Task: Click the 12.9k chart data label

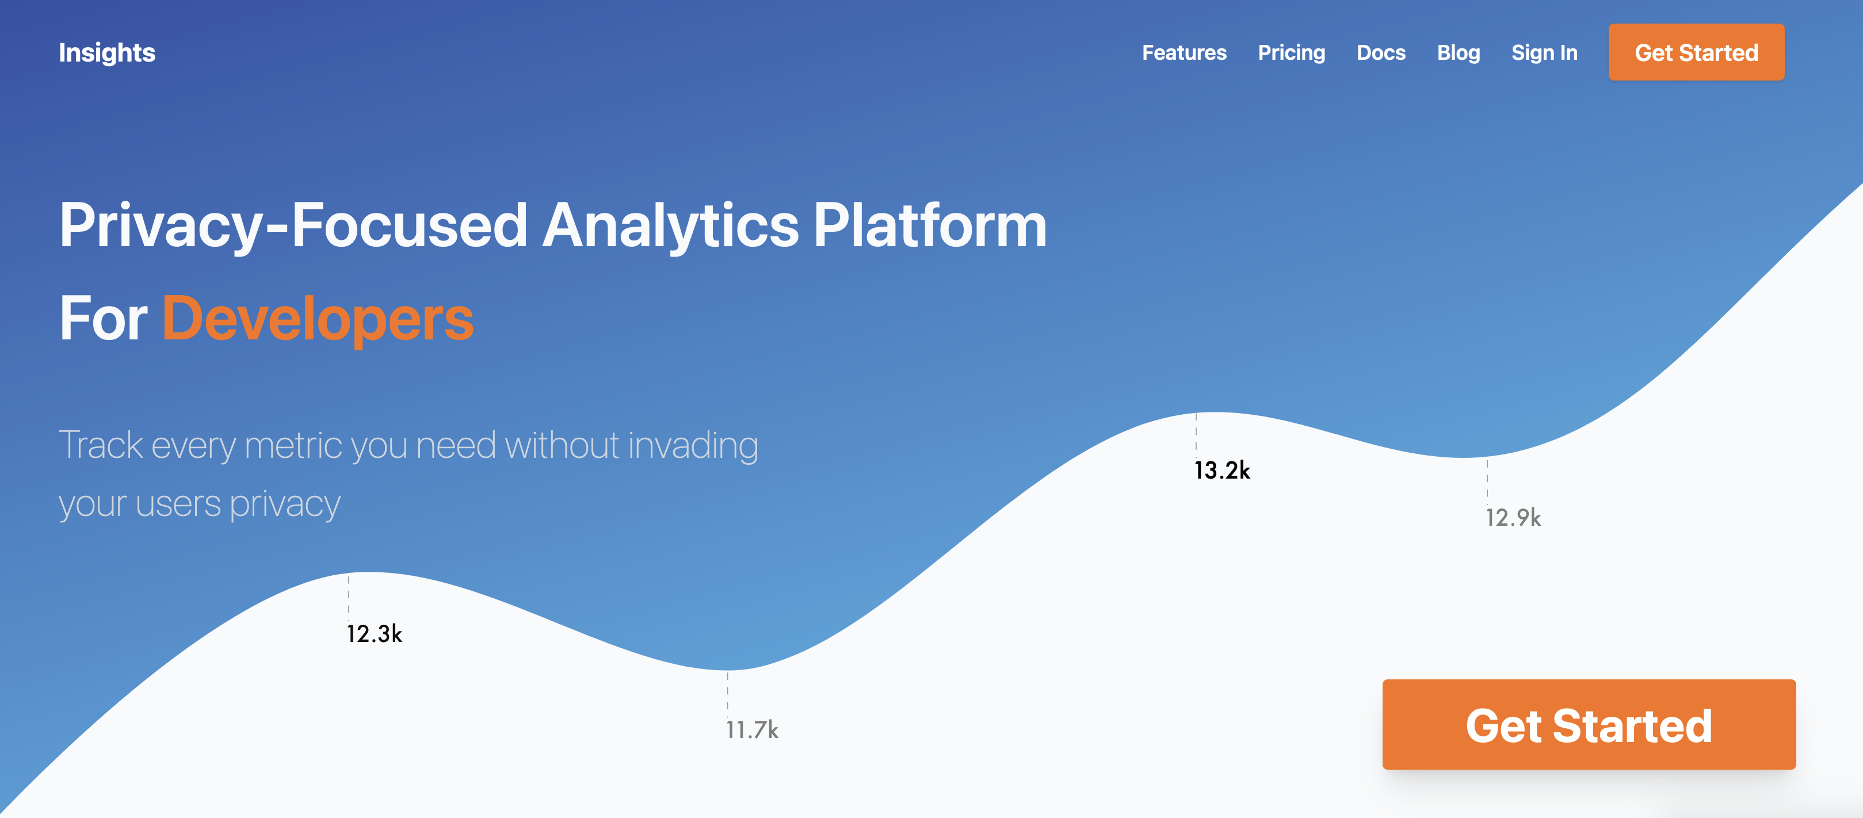Action: tap(1513, 517)
